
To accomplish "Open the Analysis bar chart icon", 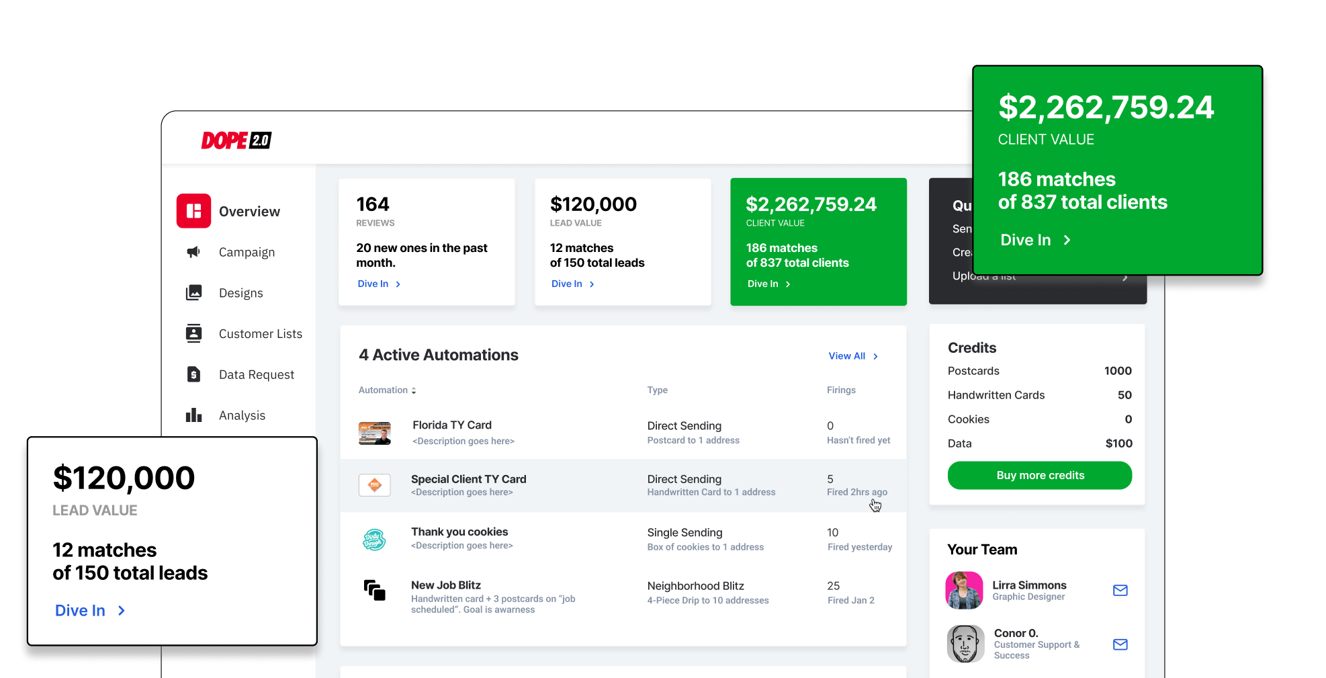I will pyautogui.click(x=193, y=415).
